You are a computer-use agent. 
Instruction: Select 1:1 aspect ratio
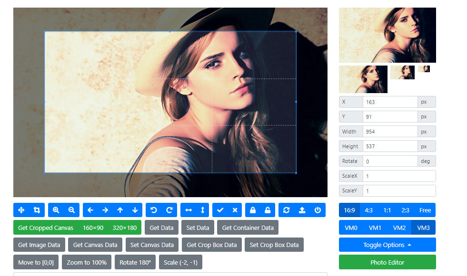pyautogui.click(x=387, y=210)
